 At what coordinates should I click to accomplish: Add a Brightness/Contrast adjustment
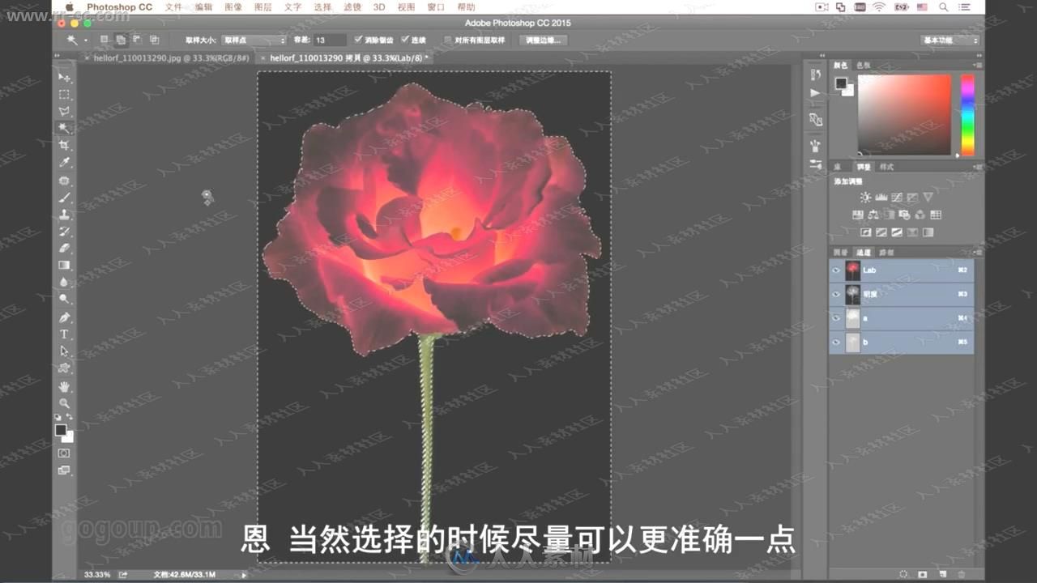[865, 198]
